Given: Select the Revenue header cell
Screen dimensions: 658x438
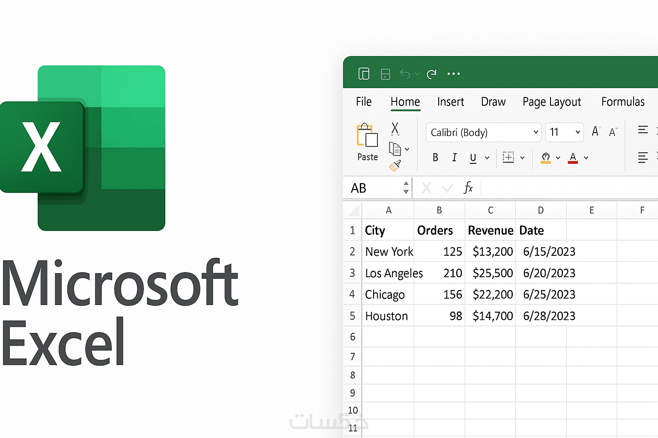Looking at the screenshot, I should (491, 231).
